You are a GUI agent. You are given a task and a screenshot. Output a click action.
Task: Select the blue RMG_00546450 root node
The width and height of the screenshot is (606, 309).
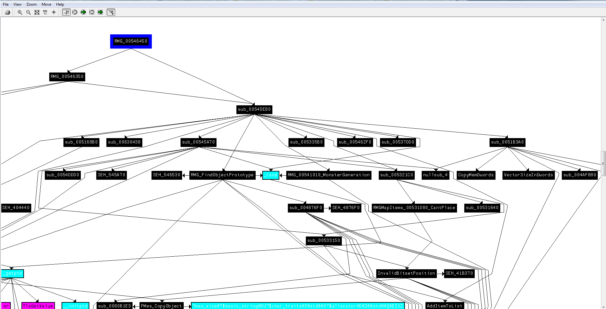131,41
